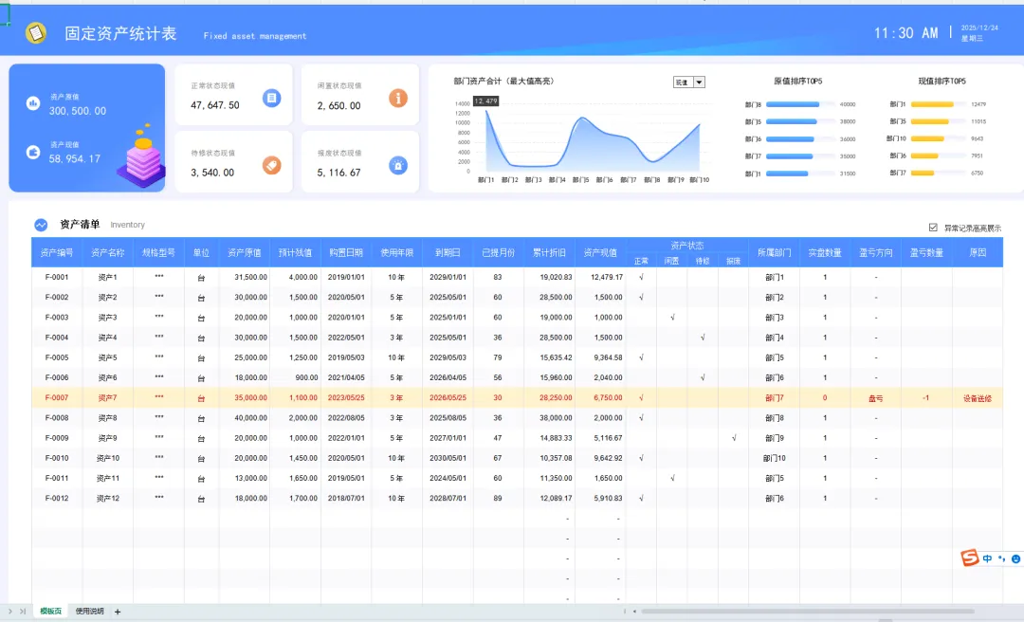Open the 现值 dropdown arrow above department chart

700,82
